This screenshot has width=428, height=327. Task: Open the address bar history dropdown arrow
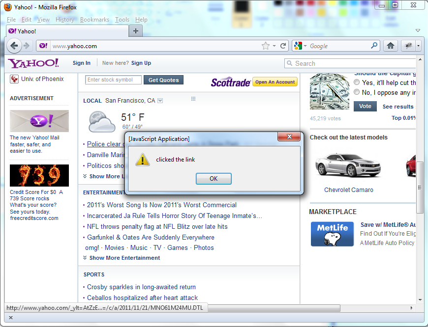274,46
